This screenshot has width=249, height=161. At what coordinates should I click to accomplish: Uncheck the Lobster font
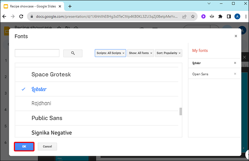39,89
